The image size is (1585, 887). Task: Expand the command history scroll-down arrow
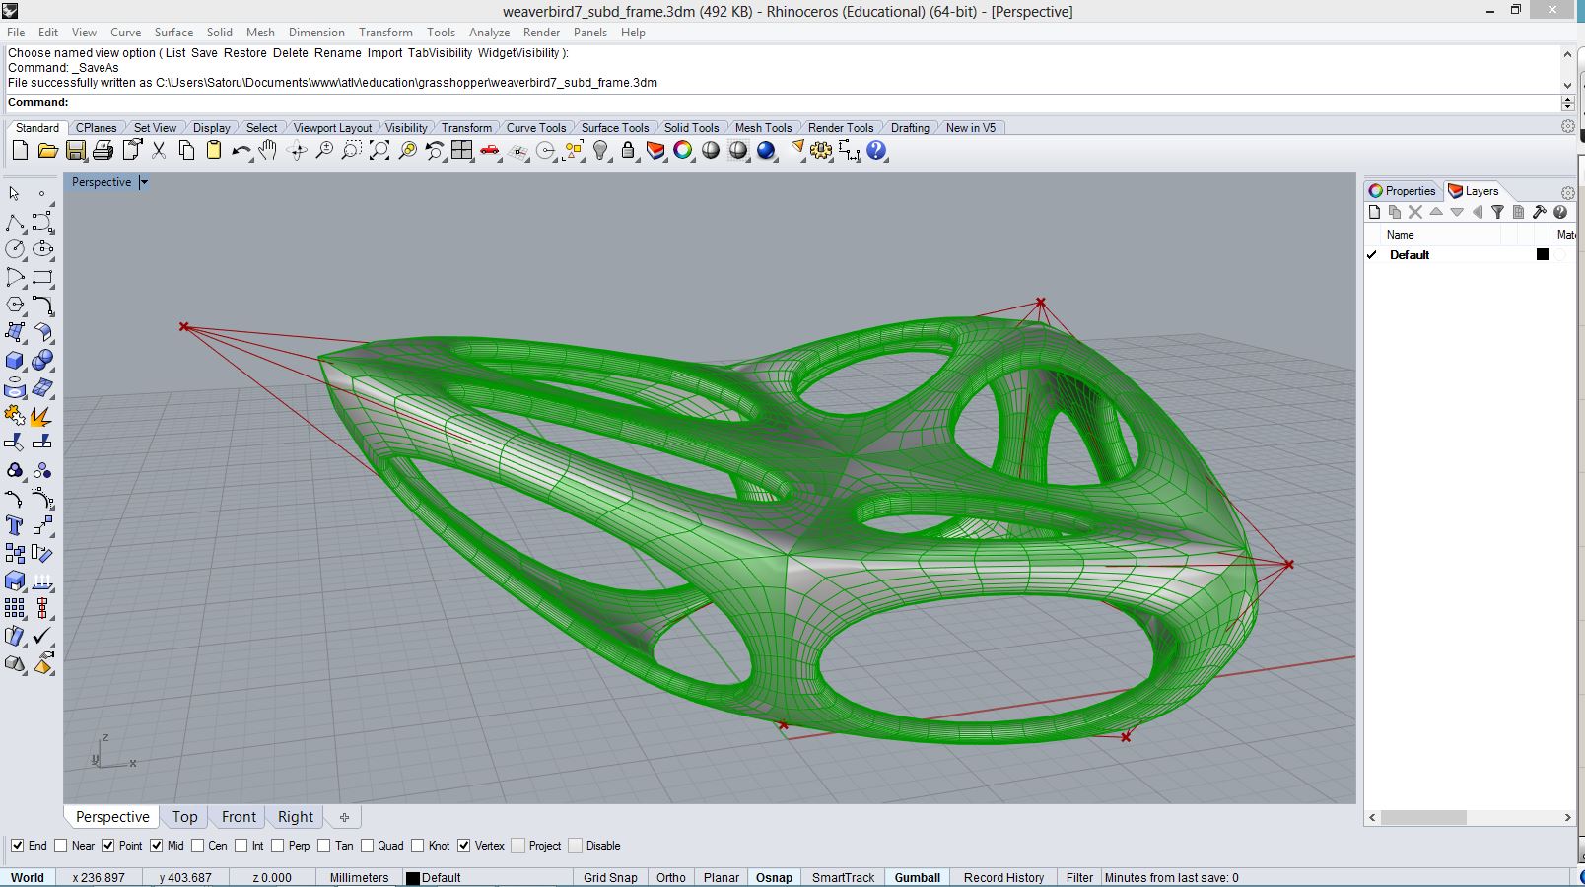tap(1567, 83)
